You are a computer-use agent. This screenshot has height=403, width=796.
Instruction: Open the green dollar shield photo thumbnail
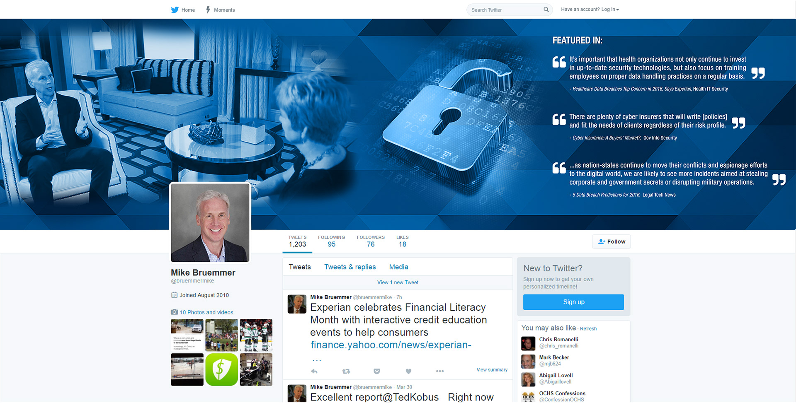pos(221,369)
